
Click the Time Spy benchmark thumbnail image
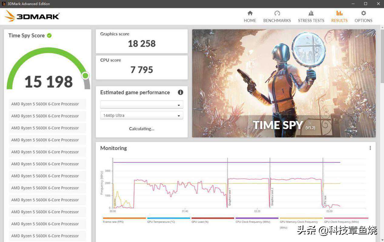[284, 83]
